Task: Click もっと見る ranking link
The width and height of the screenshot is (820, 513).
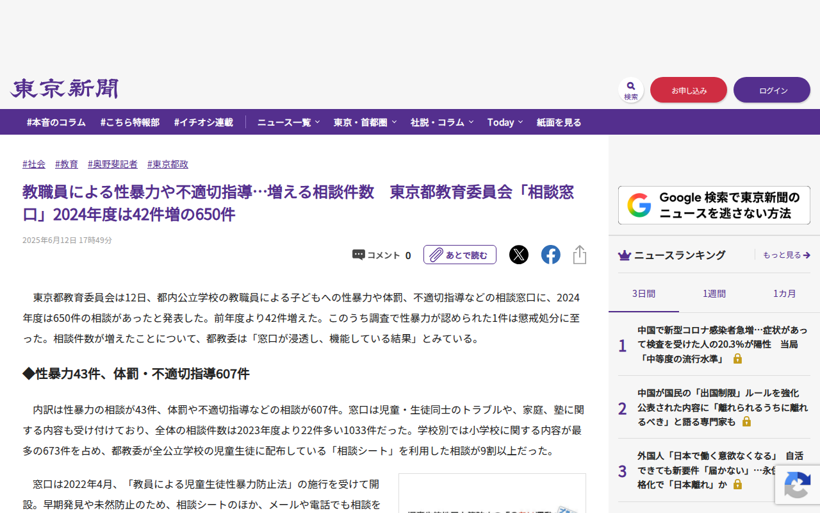Action: 787,255
